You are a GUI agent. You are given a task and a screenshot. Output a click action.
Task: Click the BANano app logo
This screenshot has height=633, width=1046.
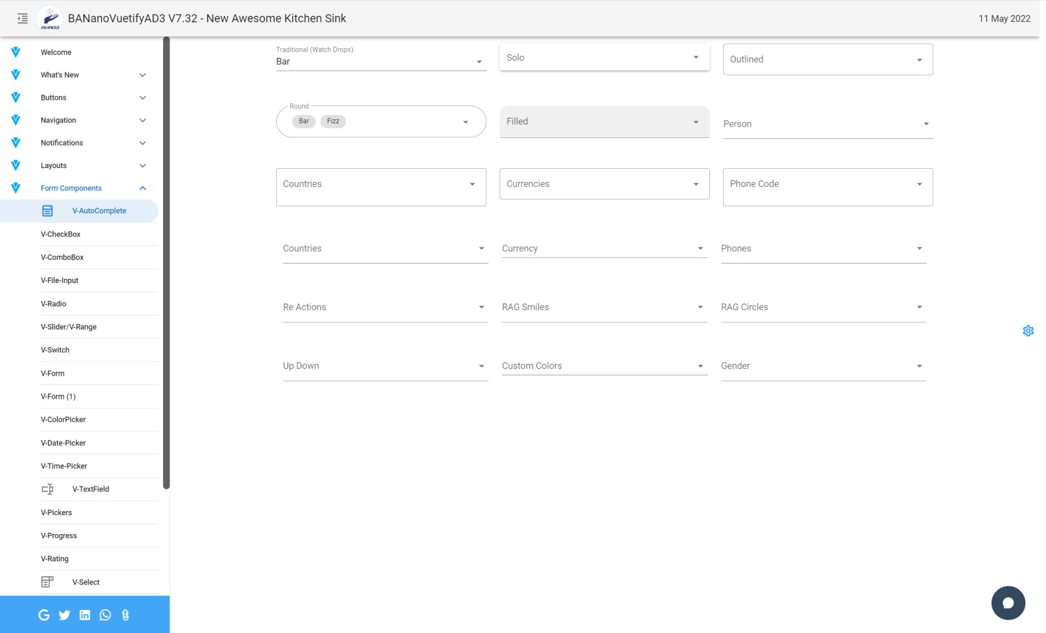tap(50, 19)
